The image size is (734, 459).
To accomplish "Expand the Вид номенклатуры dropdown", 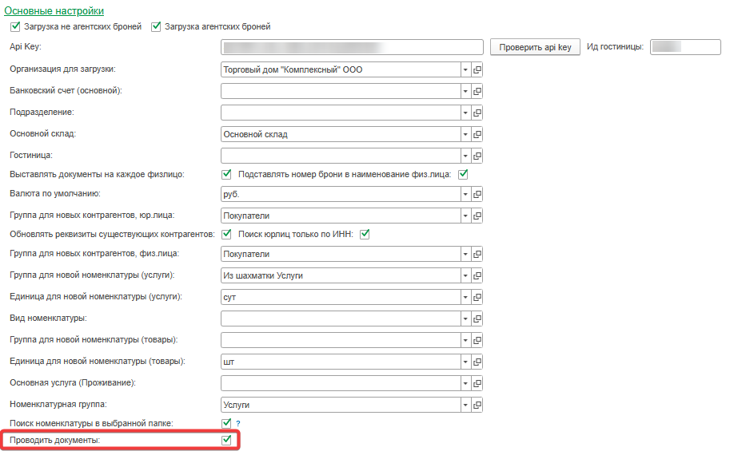I will (x=465, y=319).
